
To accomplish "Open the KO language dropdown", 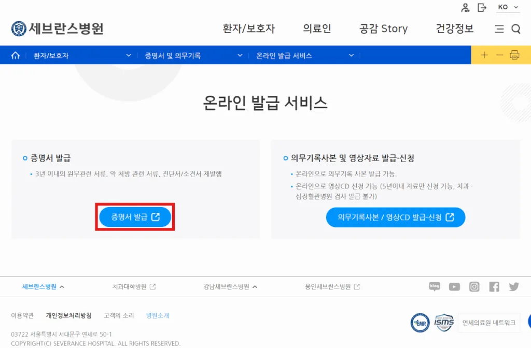I will (x=508, y=7).
